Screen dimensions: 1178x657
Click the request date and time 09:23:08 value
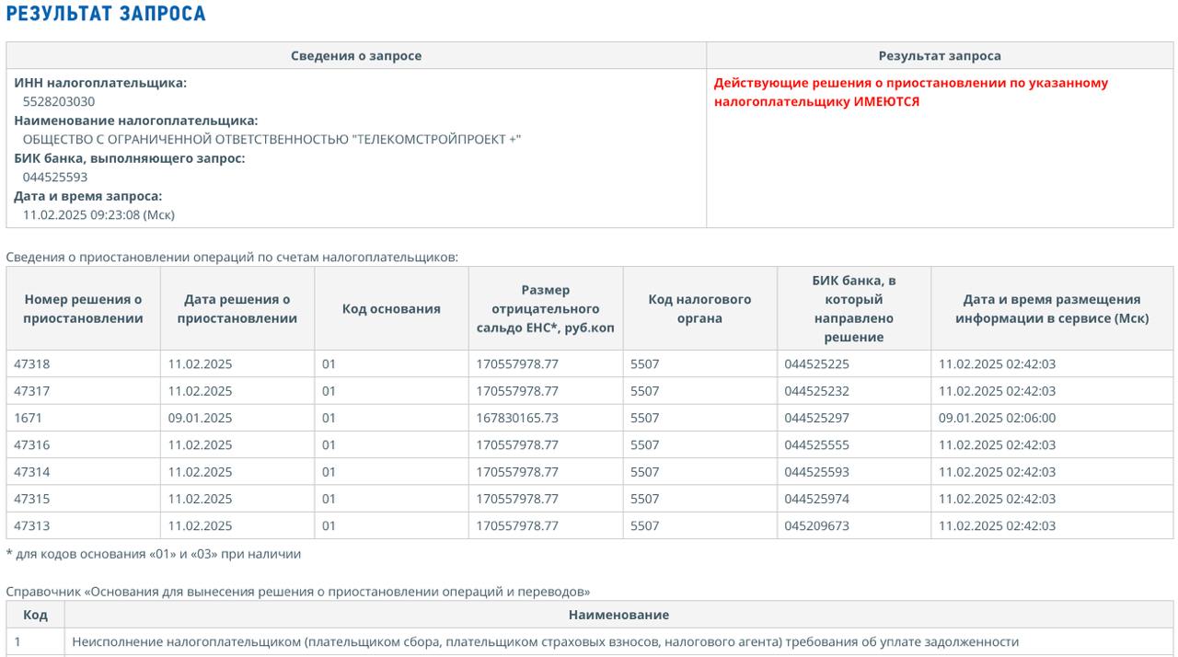[x=98, y=214]
